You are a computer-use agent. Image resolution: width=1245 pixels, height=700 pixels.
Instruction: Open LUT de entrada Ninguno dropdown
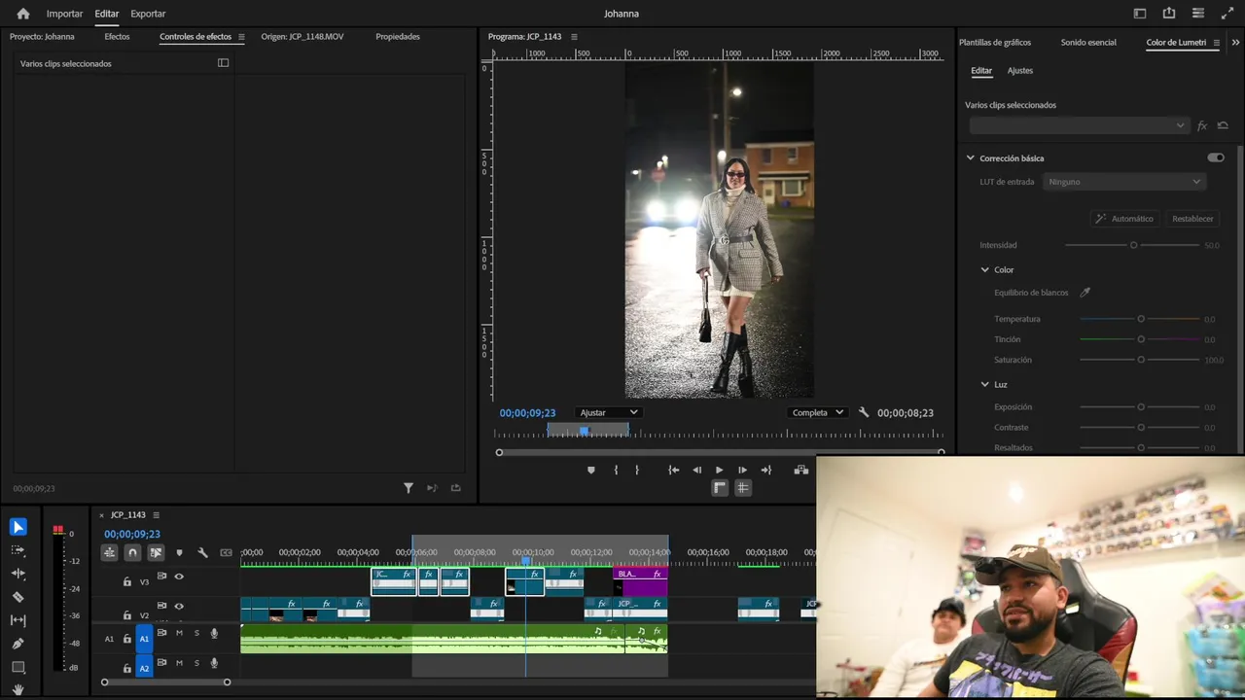point(1123,182)
